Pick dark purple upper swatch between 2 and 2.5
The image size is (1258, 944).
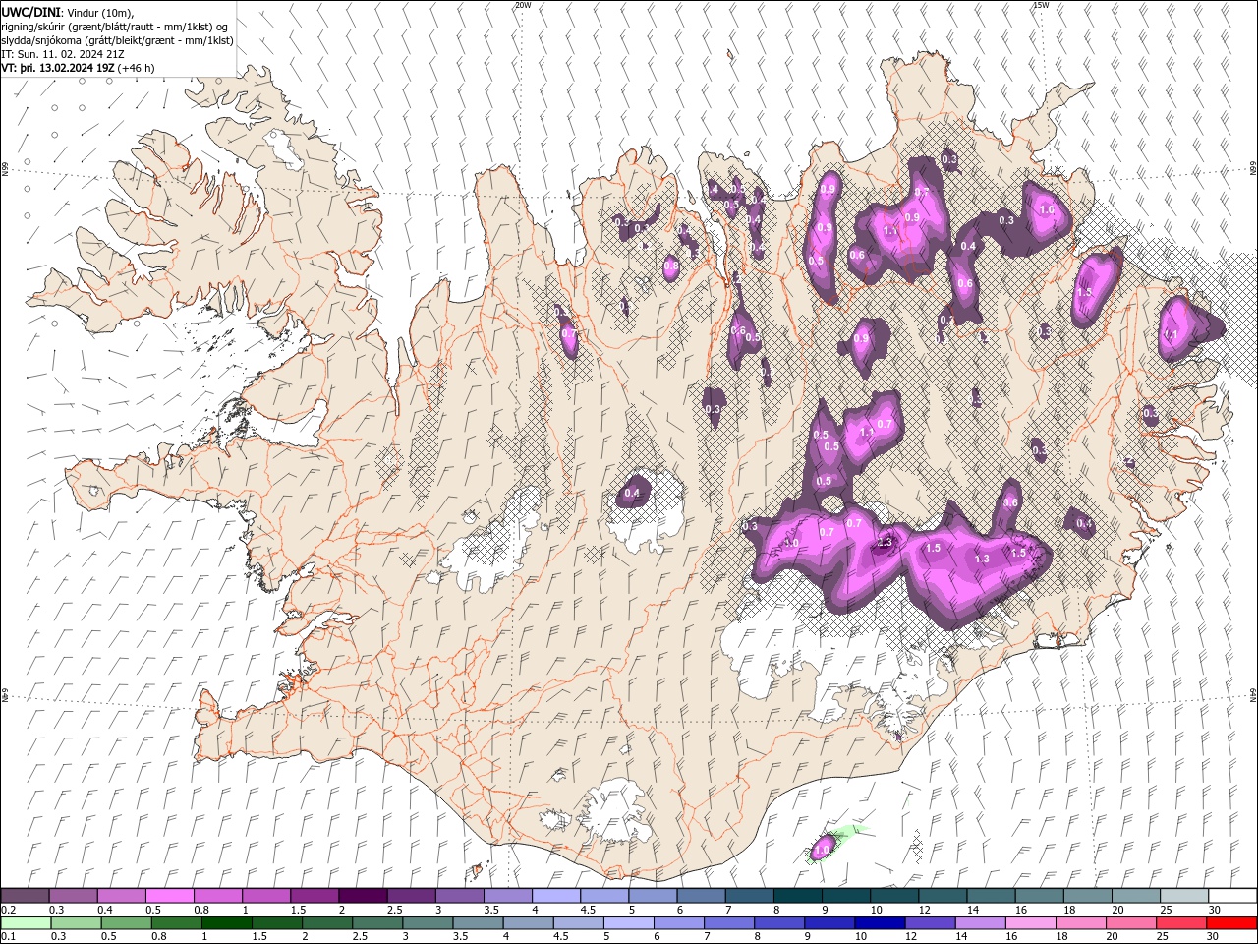tap(363, 896)
